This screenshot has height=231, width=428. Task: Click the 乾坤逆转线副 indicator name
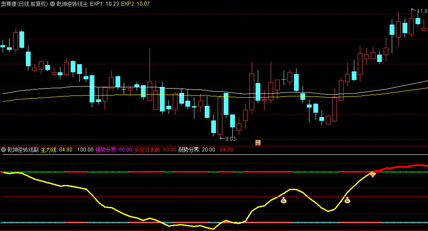click(x=23, y=150)
